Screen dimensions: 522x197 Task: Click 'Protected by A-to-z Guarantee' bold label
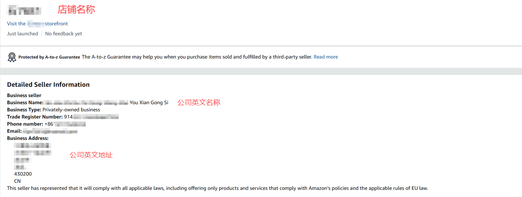click(49, 57)
